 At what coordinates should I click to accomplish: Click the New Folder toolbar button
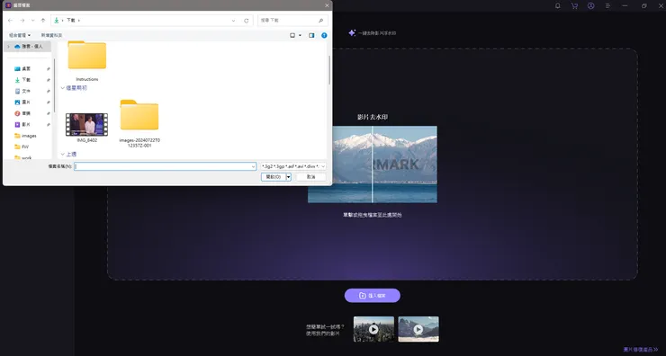point(51,35)
